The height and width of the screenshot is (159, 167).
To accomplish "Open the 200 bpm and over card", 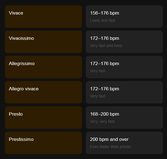I will click(124, 143).
